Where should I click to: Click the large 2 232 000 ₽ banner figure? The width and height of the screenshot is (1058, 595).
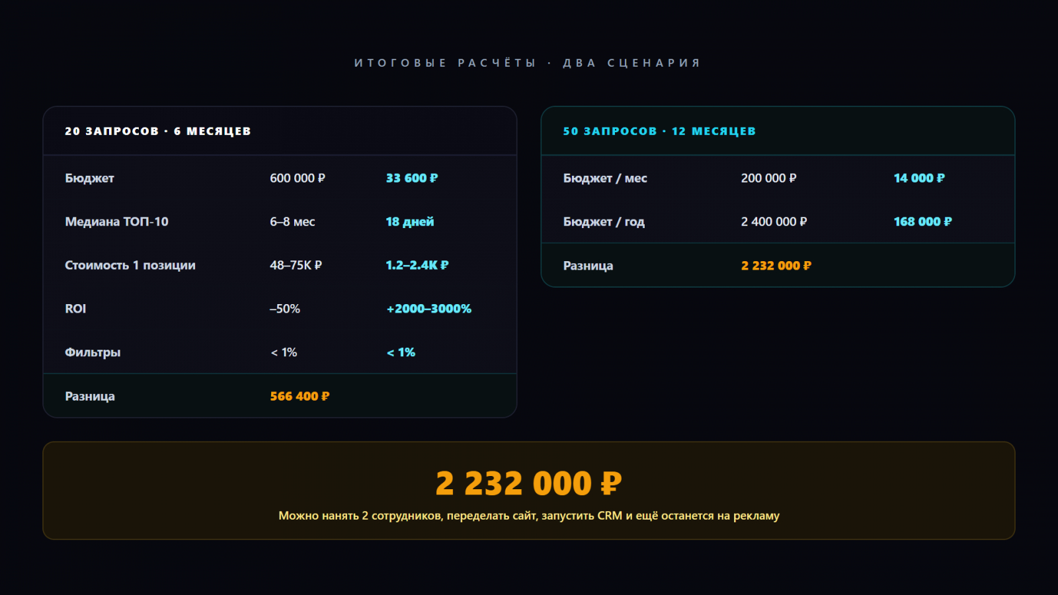[x=528, y=483]
